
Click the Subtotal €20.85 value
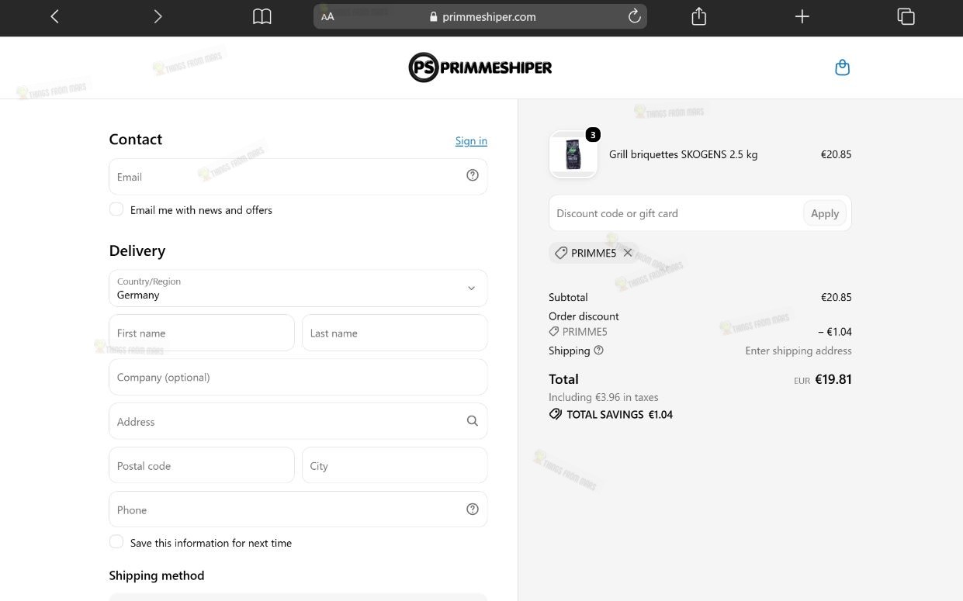[x=836, y=297]
